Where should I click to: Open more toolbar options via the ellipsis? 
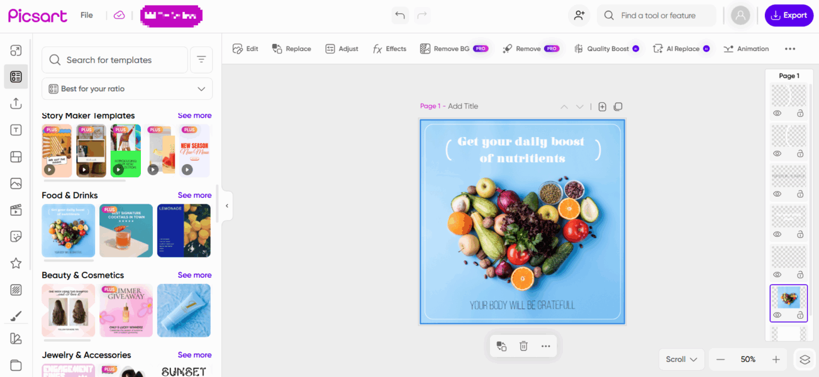790,48
